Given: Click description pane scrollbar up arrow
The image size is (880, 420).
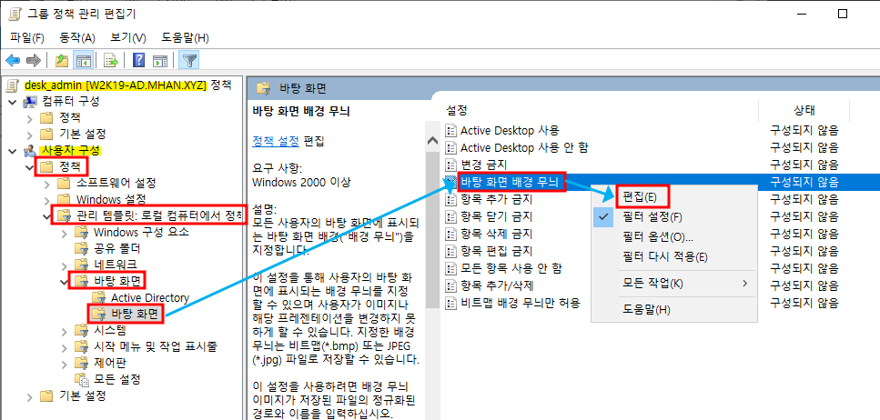Looking at the screenshot, I should pyautogui.click(x=432, y=141).
